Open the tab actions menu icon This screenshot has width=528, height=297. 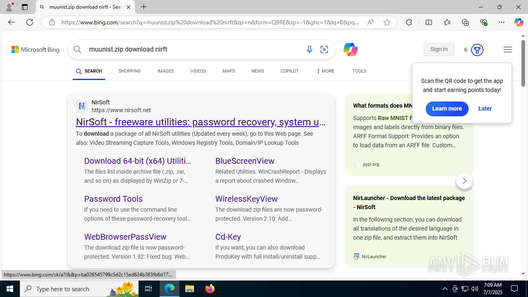pyautogui.click(x=25, y=7)
